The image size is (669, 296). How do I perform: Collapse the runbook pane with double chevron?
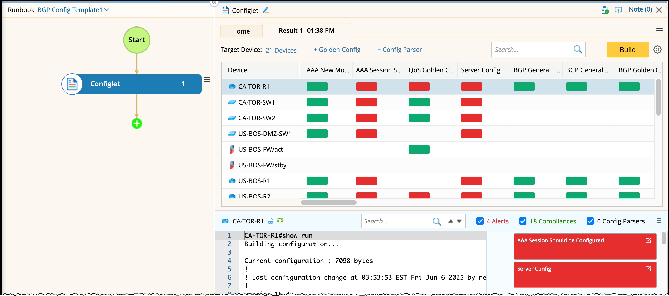[x=214, y=2]
